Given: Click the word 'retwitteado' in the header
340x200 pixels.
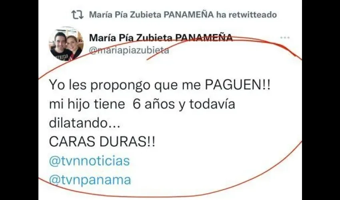Looking at the screenshot, I should (253, 15).
